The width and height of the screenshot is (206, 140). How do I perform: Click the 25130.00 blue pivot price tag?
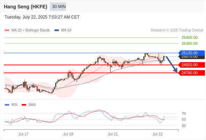click(192, 53)
